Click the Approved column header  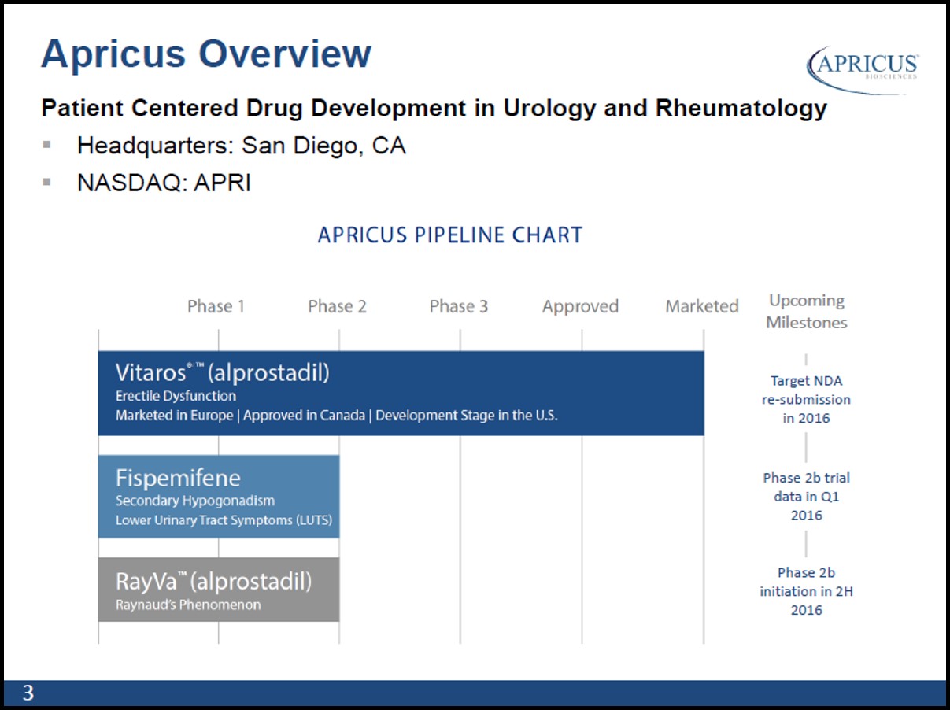(x=580, y=307)
